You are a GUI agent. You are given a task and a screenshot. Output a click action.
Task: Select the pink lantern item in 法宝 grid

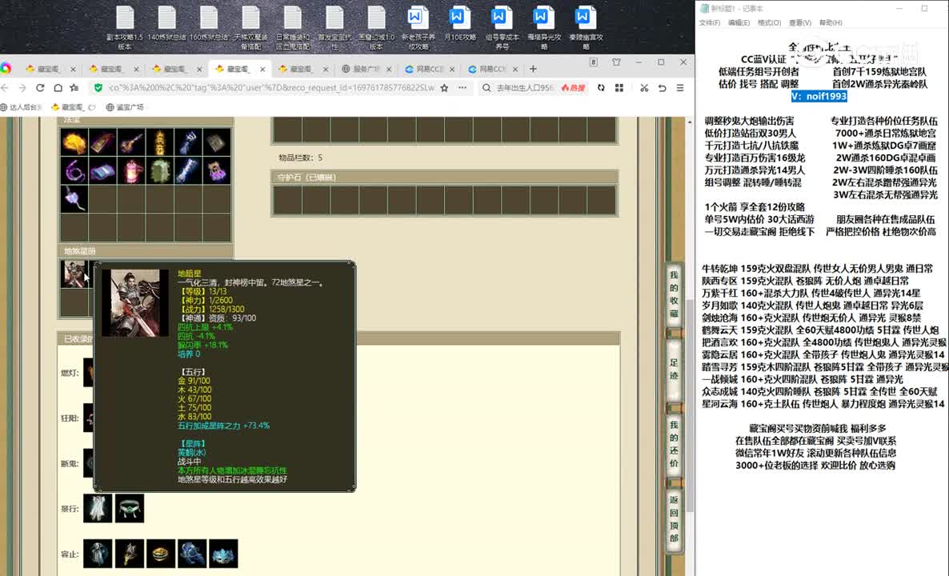click(x=131, y=171)
